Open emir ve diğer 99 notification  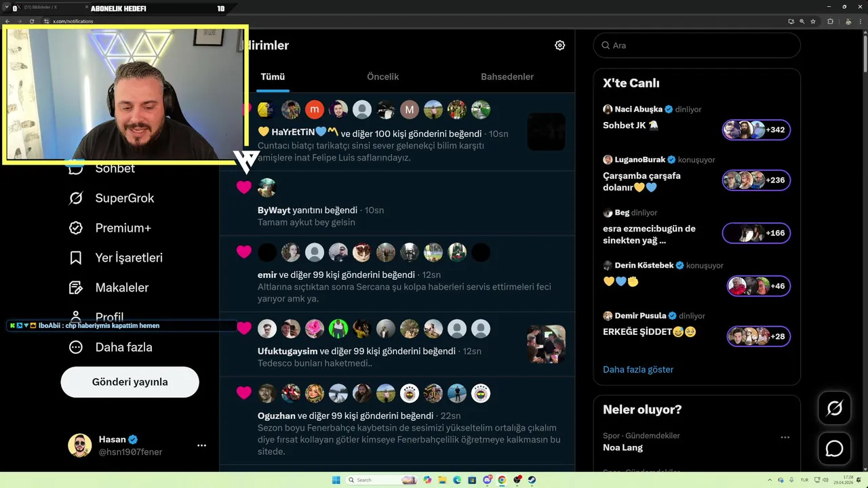(x=397, y=274)
